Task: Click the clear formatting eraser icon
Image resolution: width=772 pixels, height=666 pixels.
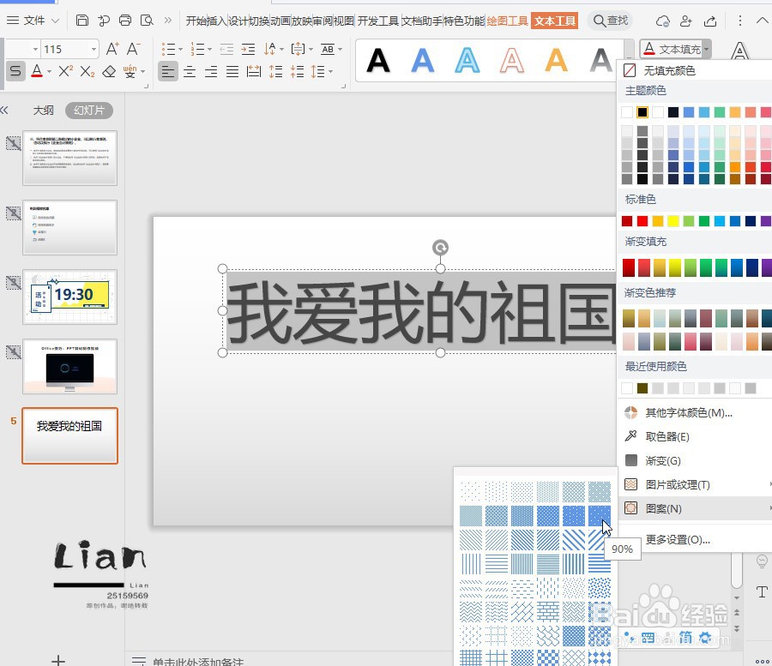Action: (109, 72)
